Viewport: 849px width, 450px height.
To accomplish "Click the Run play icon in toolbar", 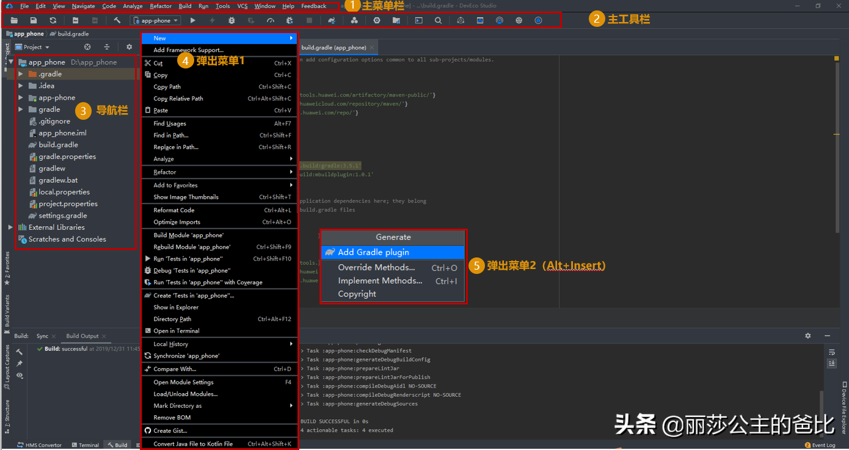I will tap(193, 20).
